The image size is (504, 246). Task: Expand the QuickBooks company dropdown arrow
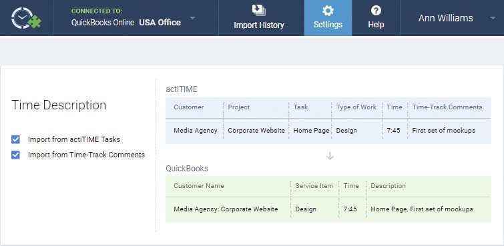(x=192, y=17)
